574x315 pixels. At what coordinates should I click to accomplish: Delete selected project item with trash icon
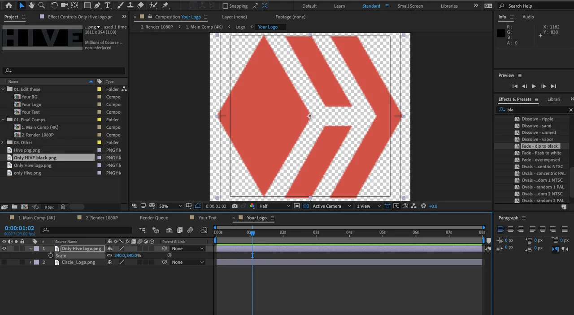tap(63, 207)
